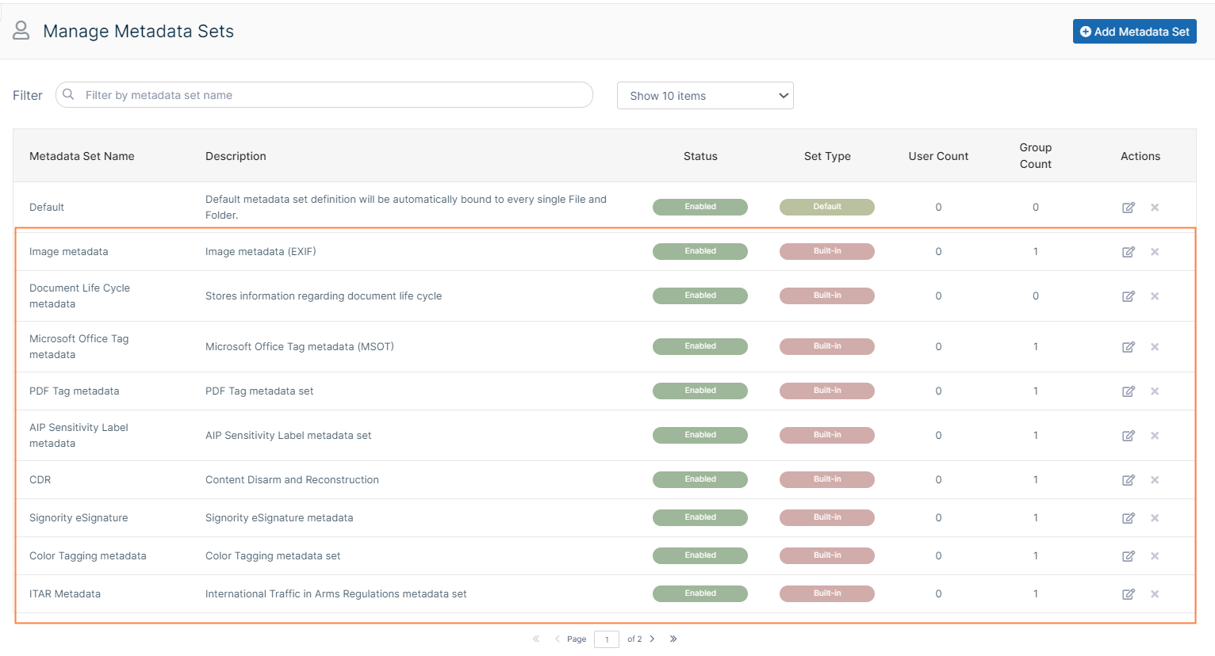1215x656 pixels.
Task: Delete the Image metadata set
Action: 1155,252
